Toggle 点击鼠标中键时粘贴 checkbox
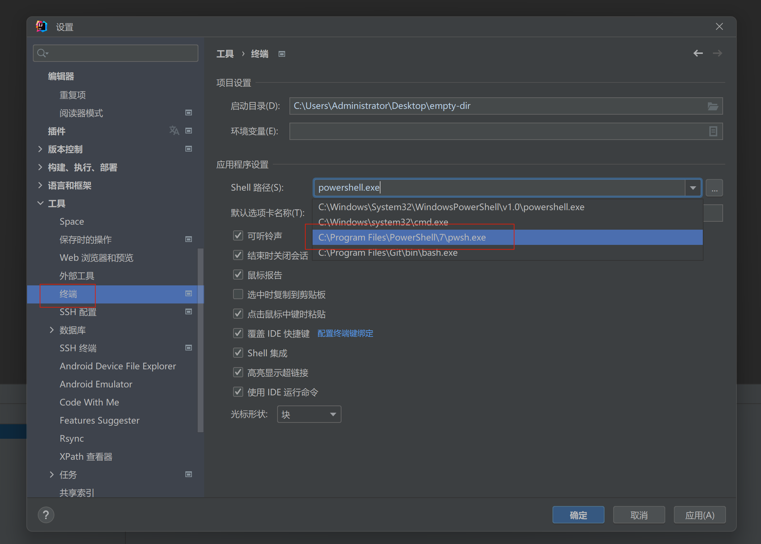This screenshot has width=761, height=544. pos(238,314)
